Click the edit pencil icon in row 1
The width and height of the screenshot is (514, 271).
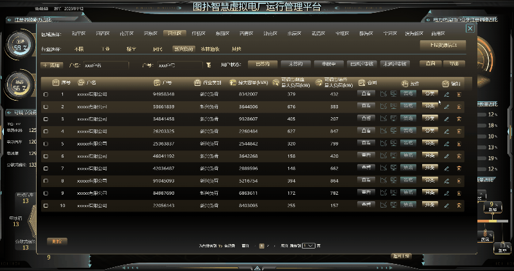[447, 94]
